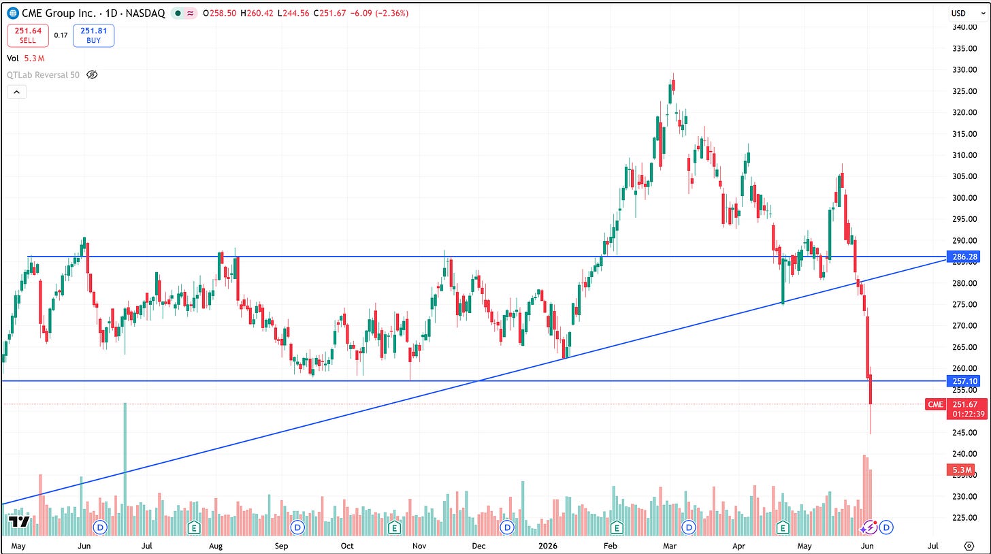
Task: Open the earnings E marker after Apr 2026
Action: (x=783, y=527)
